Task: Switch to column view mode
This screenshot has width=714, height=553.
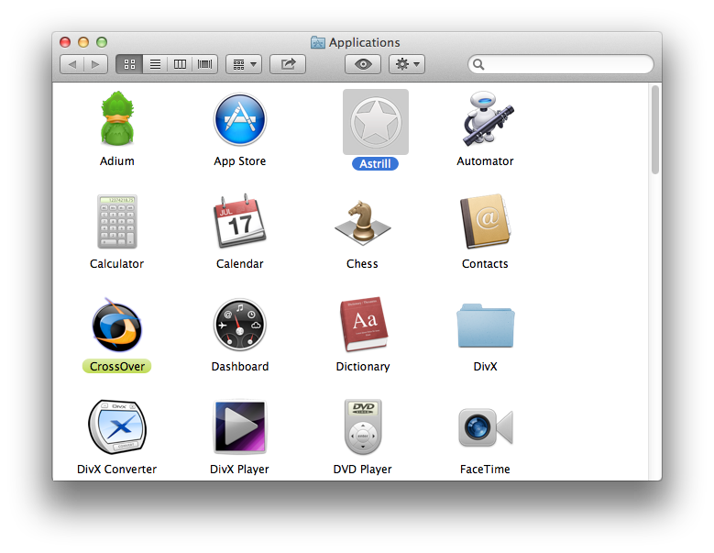Action: [x=180, y=64]
